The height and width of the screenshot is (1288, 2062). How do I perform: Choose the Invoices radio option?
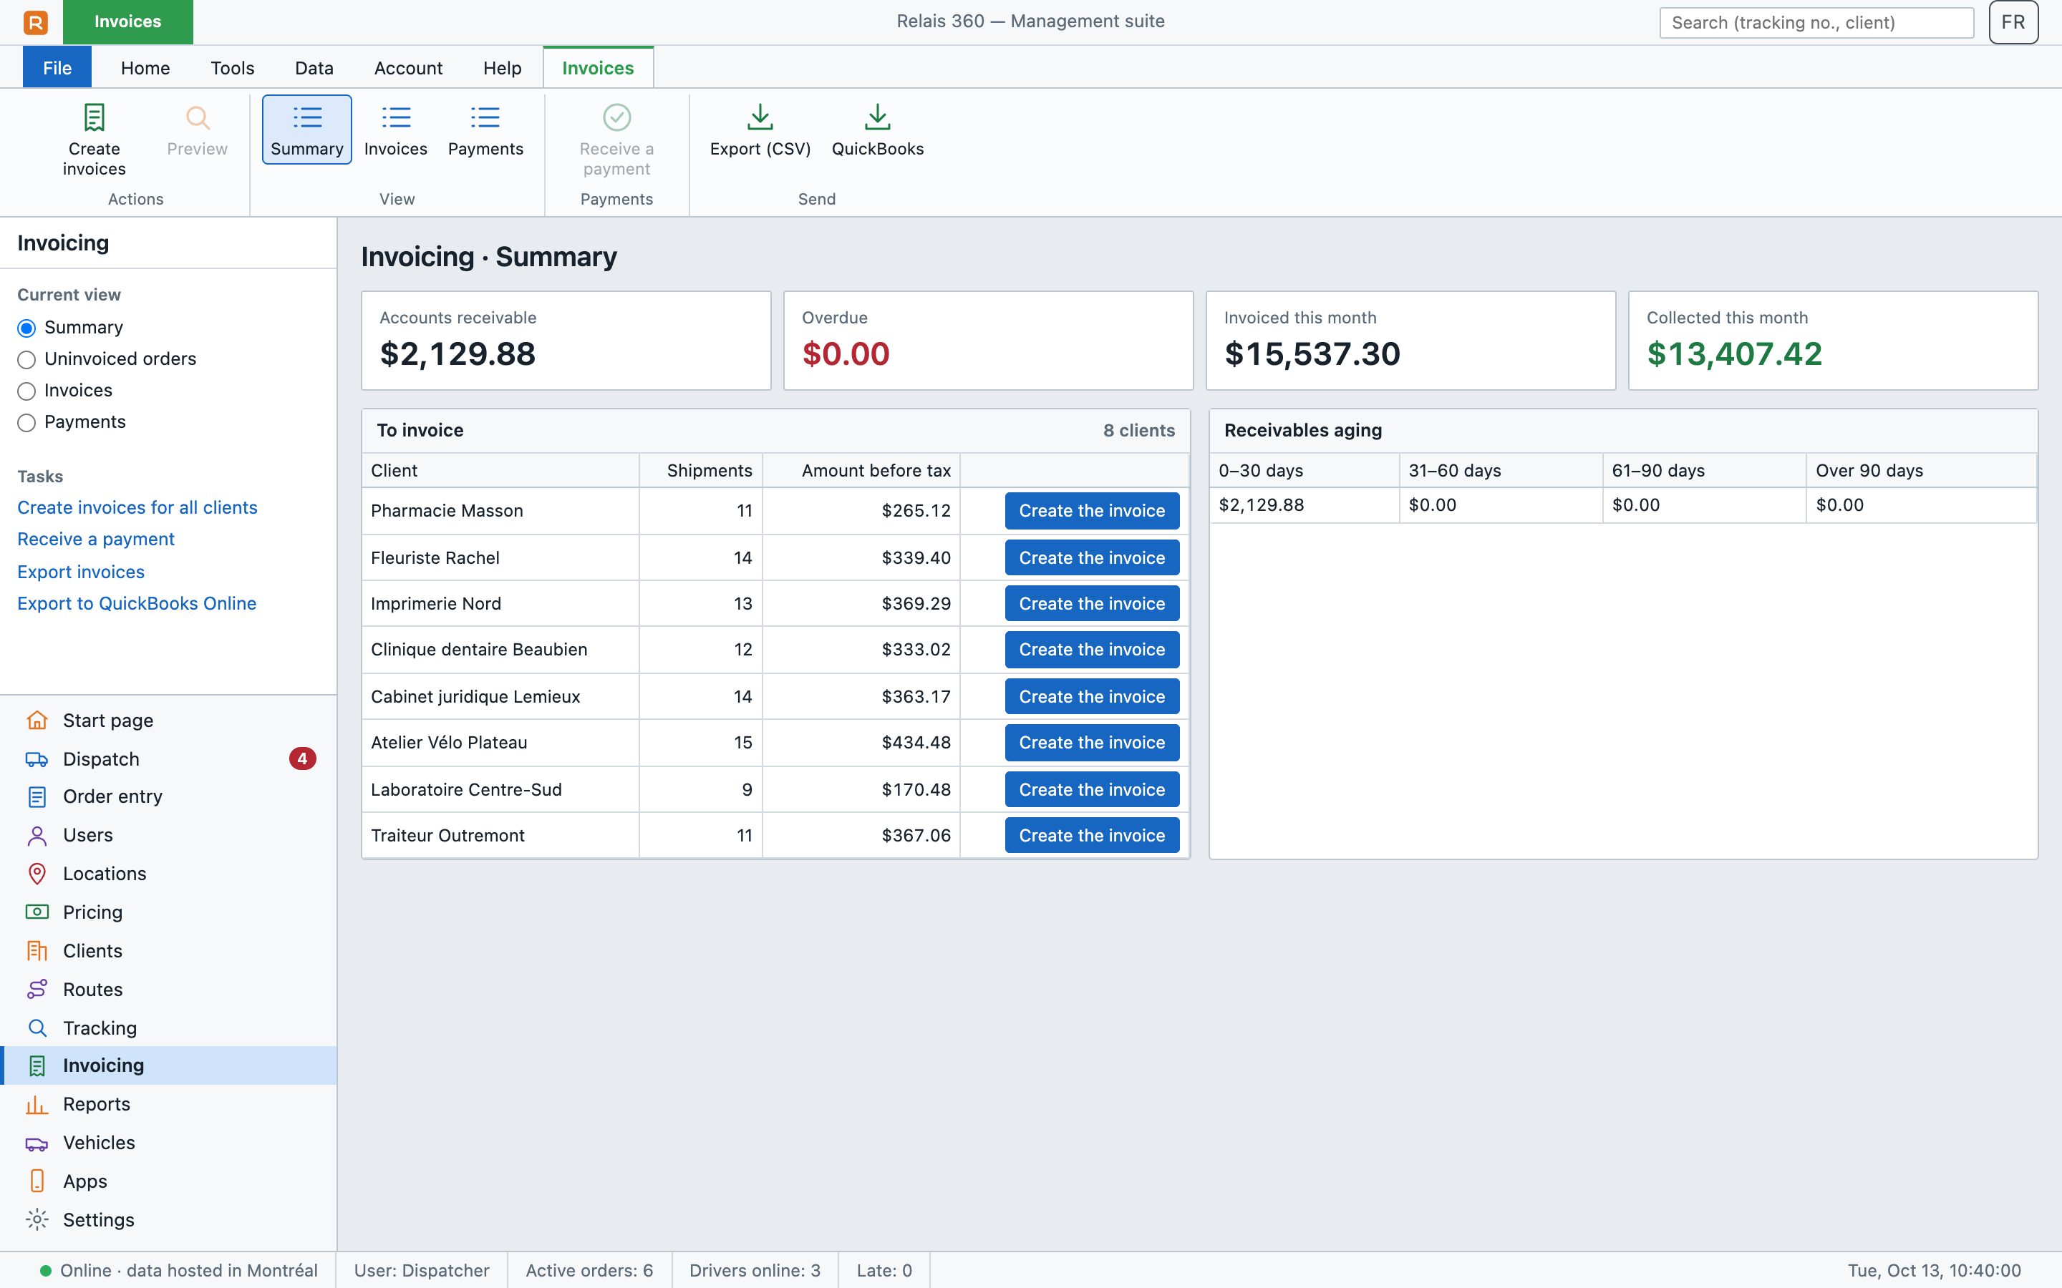coord(26,391)
